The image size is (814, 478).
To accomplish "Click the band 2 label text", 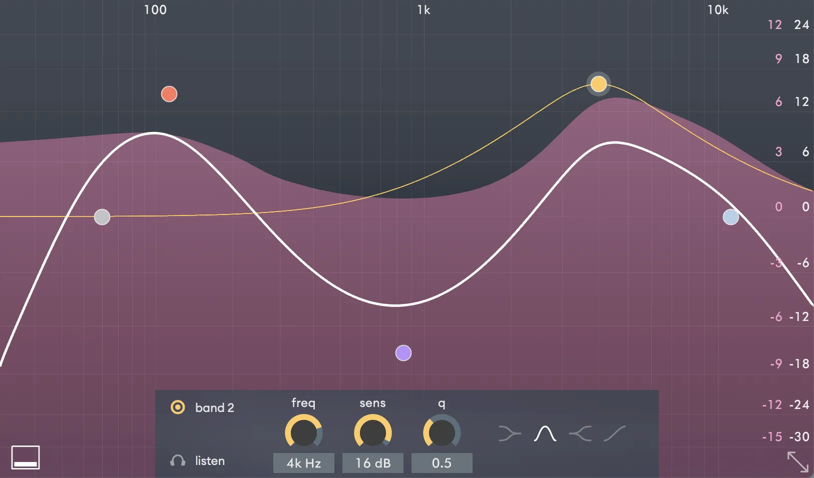I will pos(215,407).
